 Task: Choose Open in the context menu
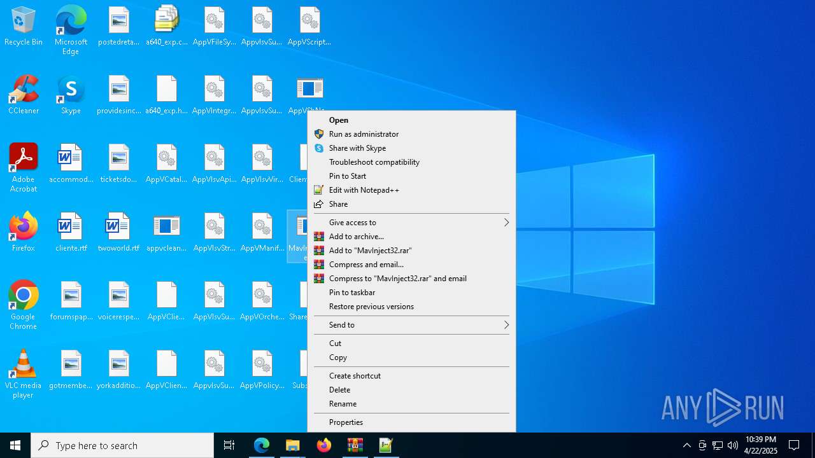tap(411, 120)
